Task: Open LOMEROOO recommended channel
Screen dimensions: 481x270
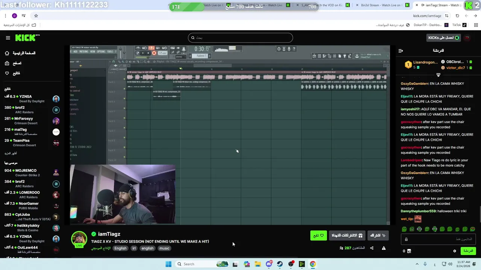Action: (x=32, y=195)
